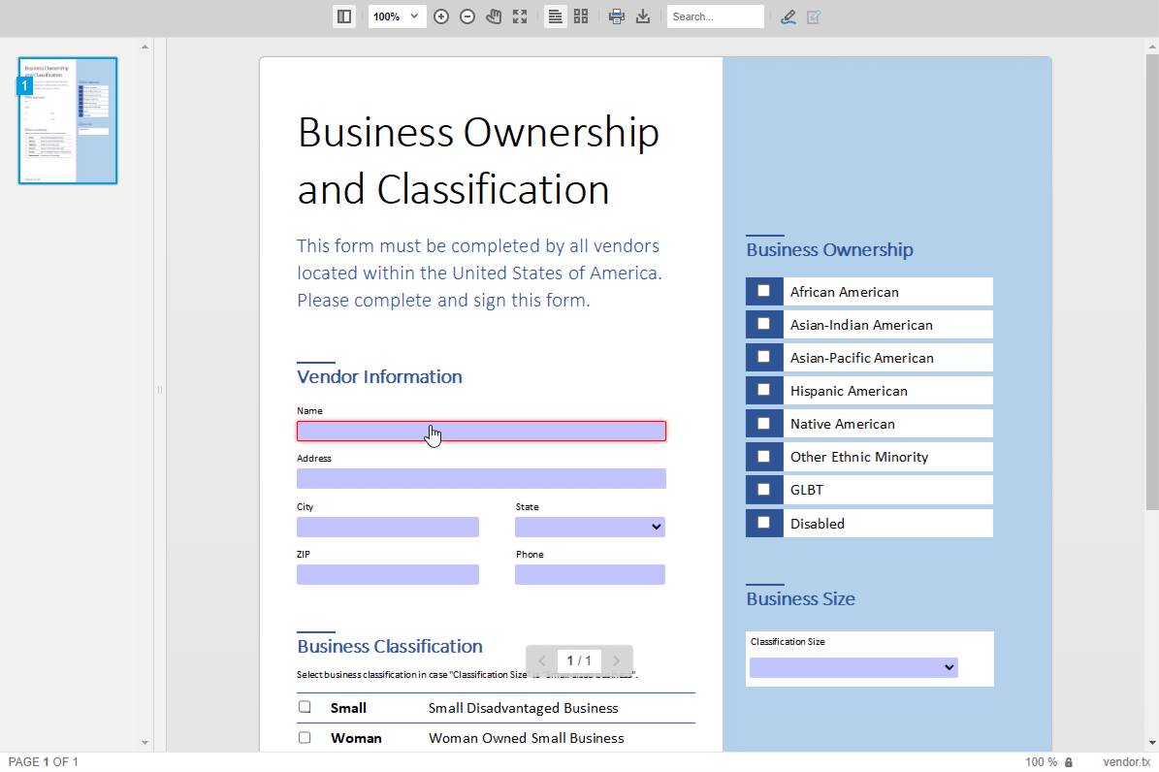Download the document
Viewport: 1159px width, 772px height.
[642, 16]
